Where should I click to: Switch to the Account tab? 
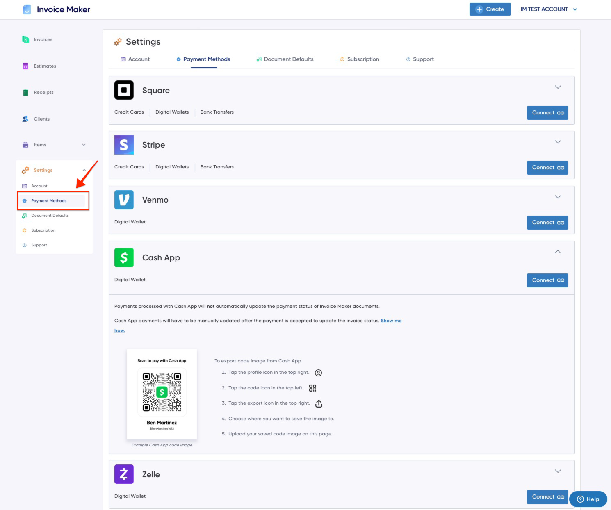135,59
